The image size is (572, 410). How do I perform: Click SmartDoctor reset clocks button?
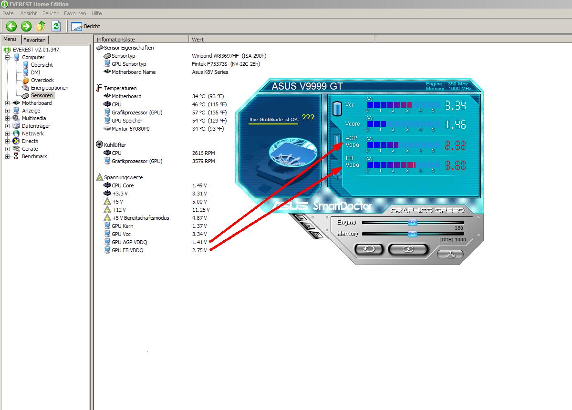[369, 249]
